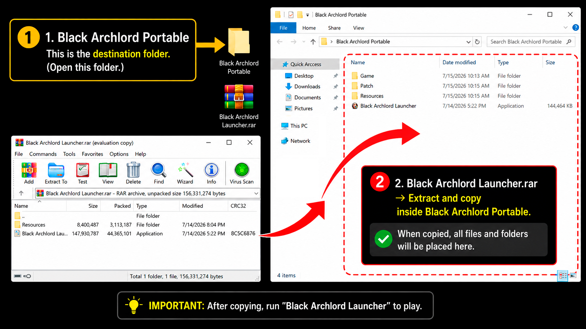Screen dimensions: 586x329
Task: Refresh the Explorer address bar
Action: 477,42
